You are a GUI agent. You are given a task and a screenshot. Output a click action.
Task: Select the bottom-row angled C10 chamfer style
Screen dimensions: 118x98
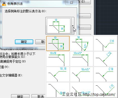(105, 90)
